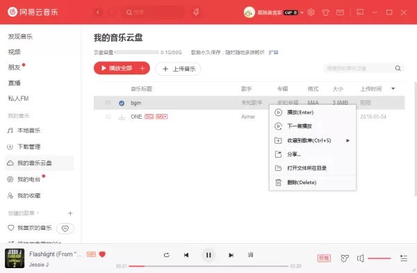
Task: Click SQ badge on ONE
Action: point(149,117)
